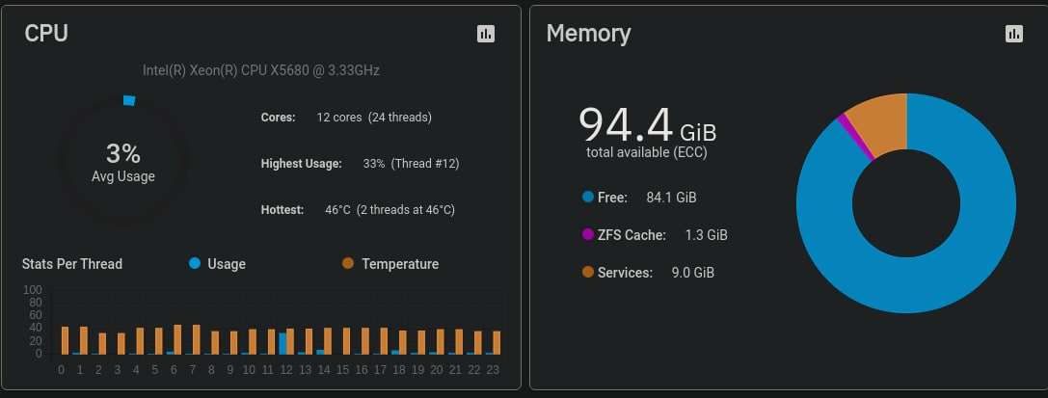This screenshot has height=398, width=1048.
Task: Click the temperature bar for thread 0
Action: (x=65, y=340)
